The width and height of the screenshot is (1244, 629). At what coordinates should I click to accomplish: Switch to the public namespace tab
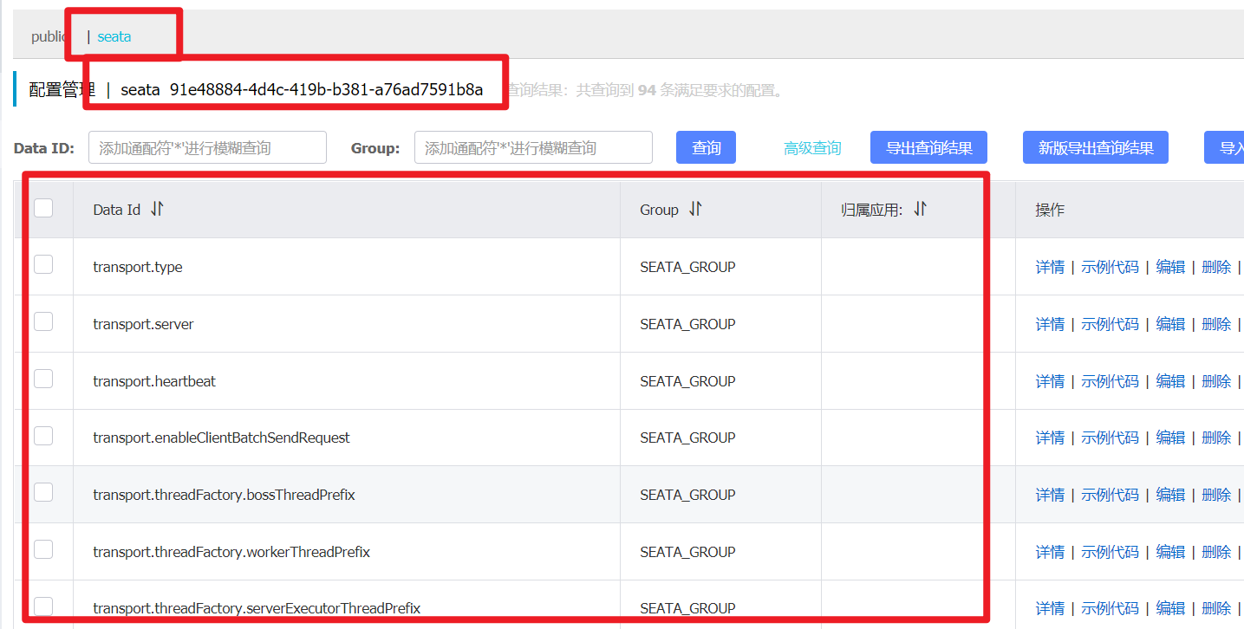click(x=49, y=36)
